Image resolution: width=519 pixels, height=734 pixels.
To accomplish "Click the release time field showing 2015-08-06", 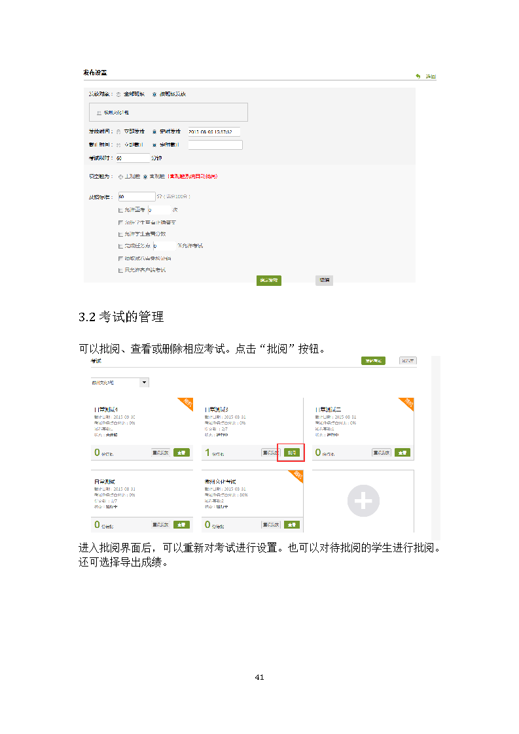I will pos(214,132).
